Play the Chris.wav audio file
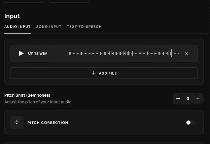This screenshot has height=144, width=210. 21,53
